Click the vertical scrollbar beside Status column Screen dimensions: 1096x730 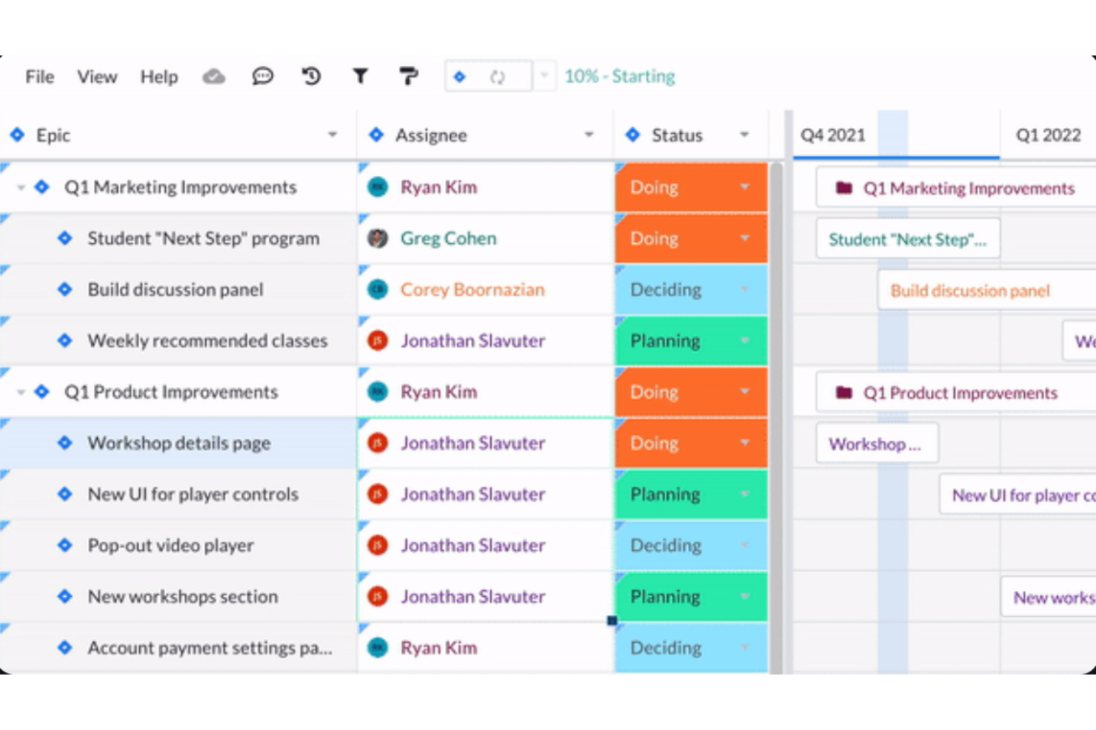click(776, 418)
